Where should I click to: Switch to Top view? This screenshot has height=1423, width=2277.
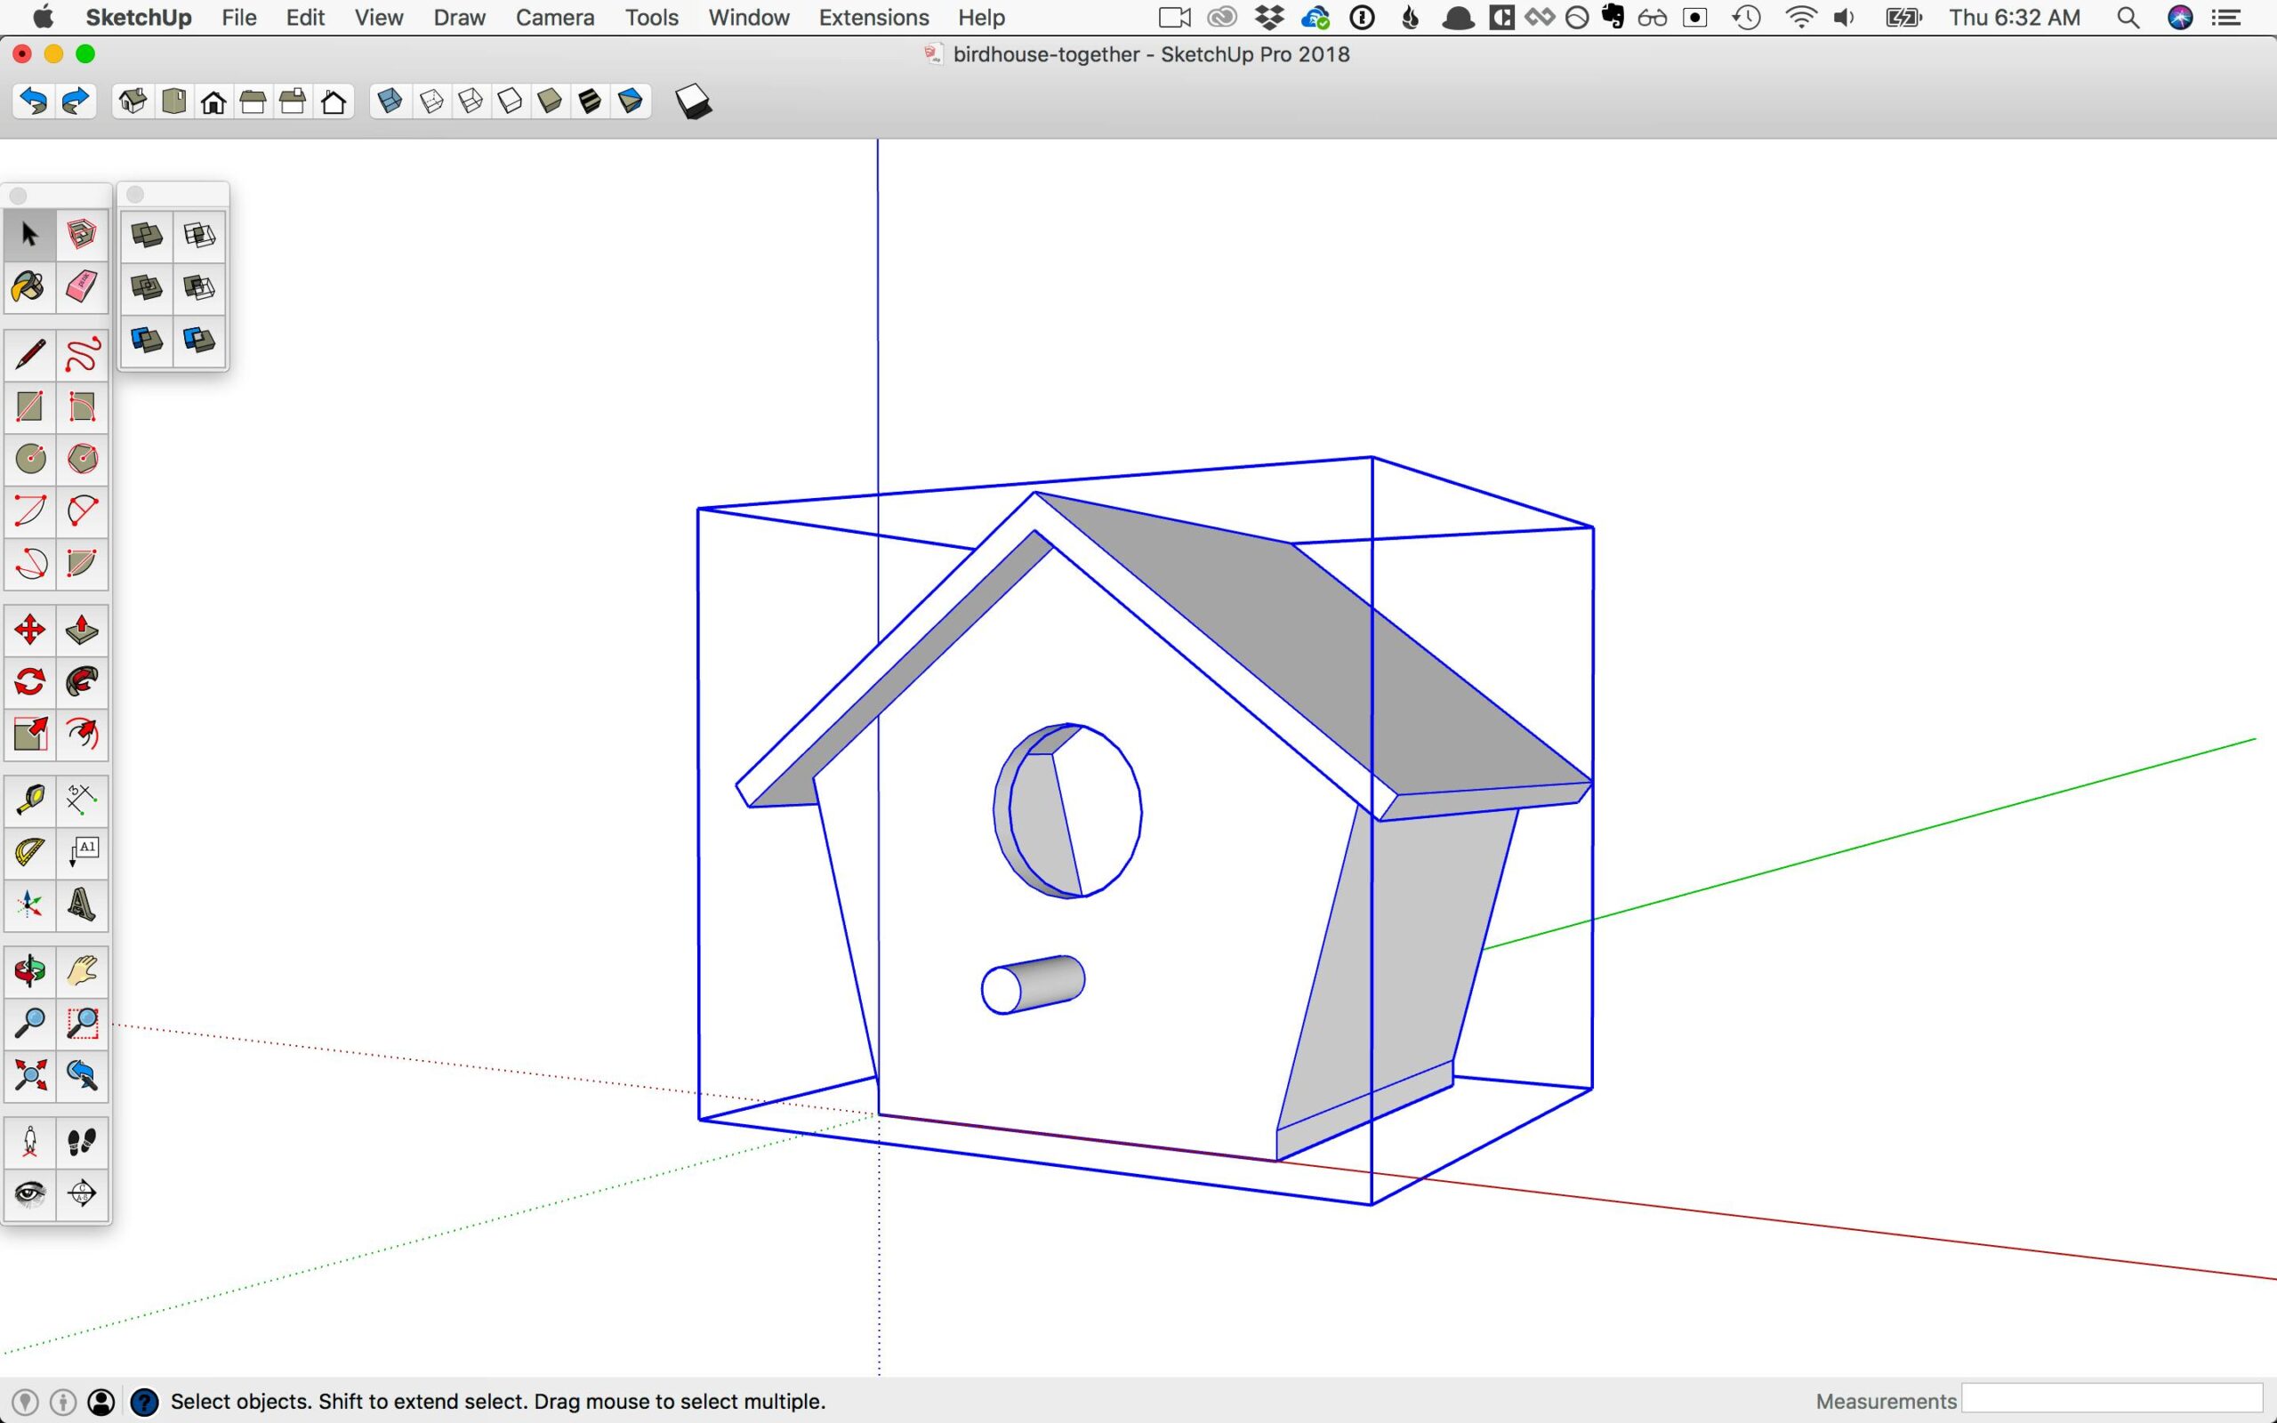click(x=174, y=100)
